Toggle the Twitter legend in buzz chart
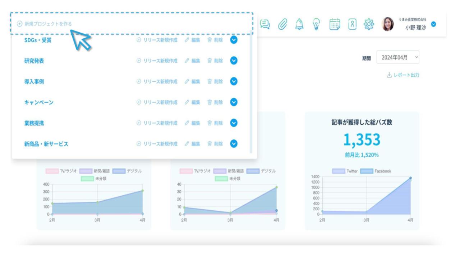Screen dimensions: 460x258 (x=345, y=171)
